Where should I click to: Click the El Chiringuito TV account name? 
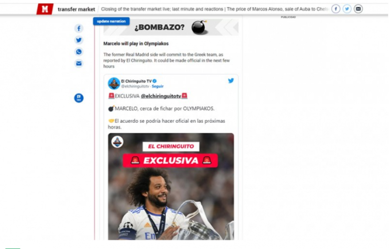(136, 81)
